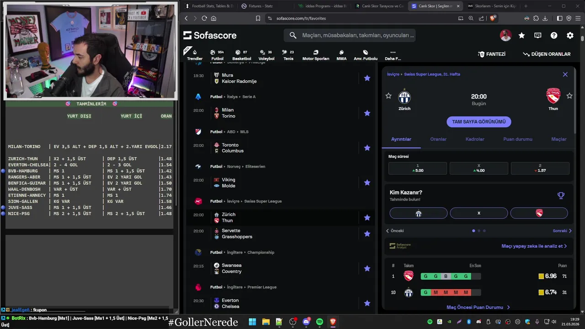This screenshot has width=585, height=329.
Task: Open the FANTEZİ link
Action: 492,54
